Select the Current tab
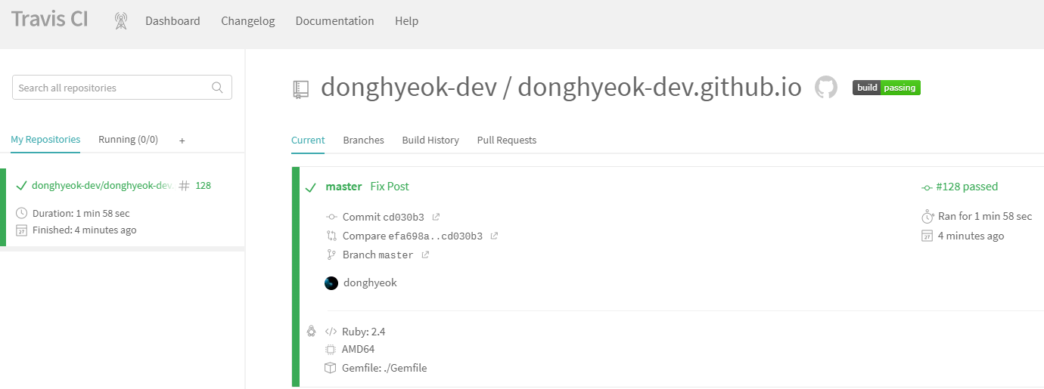The height and width of the screenshot is (389, 1044). tap(308, 140)
